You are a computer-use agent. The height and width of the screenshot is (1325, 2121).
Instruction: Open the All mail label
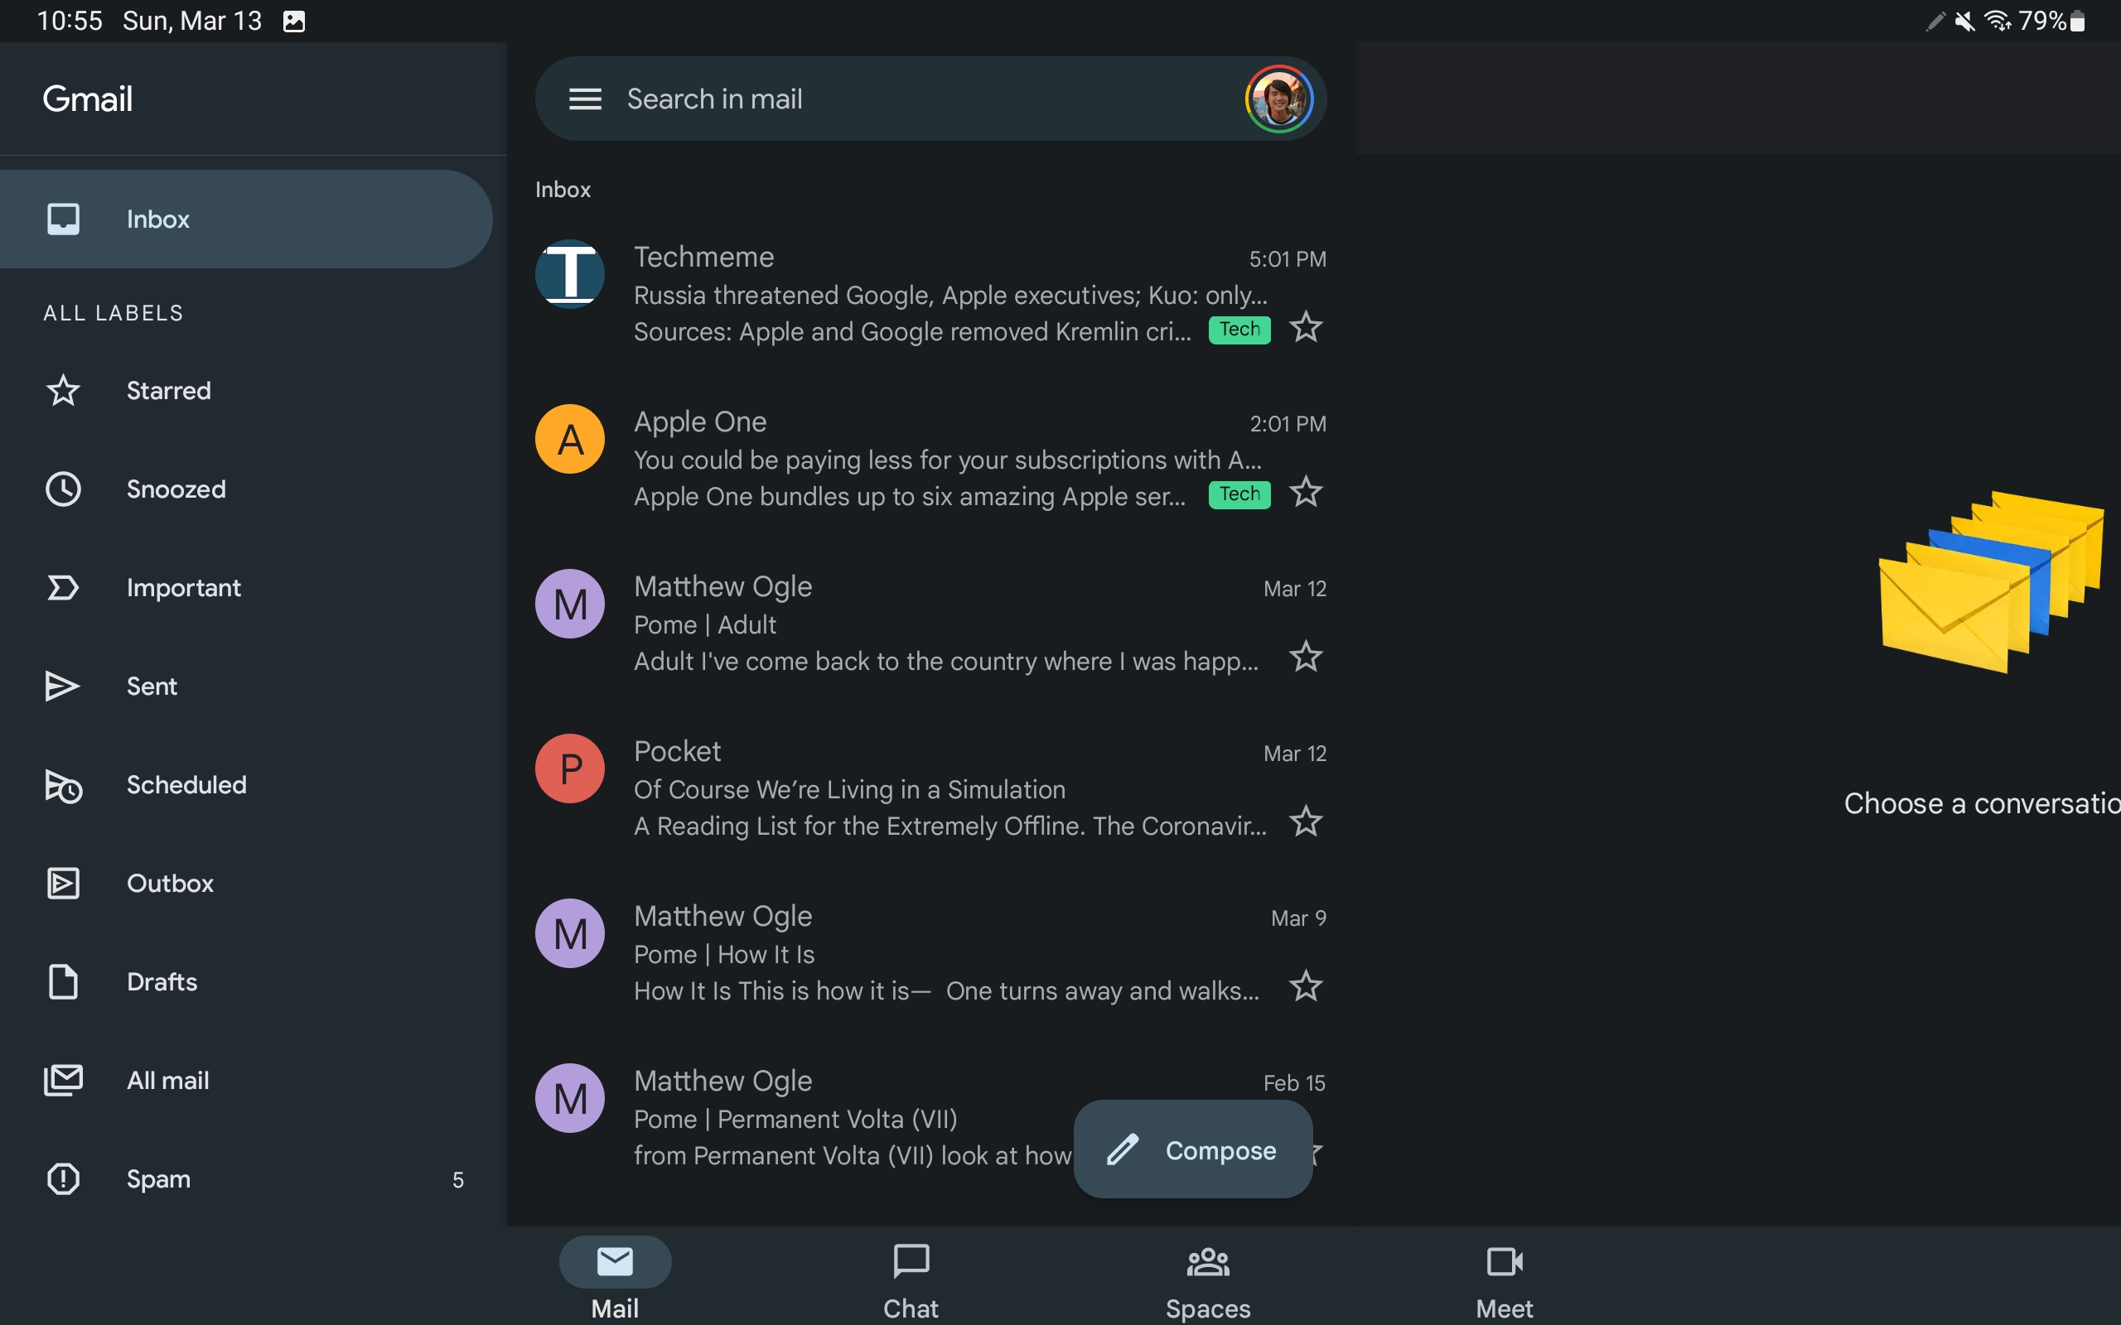pyautogui.click(x=167, y=1081)
